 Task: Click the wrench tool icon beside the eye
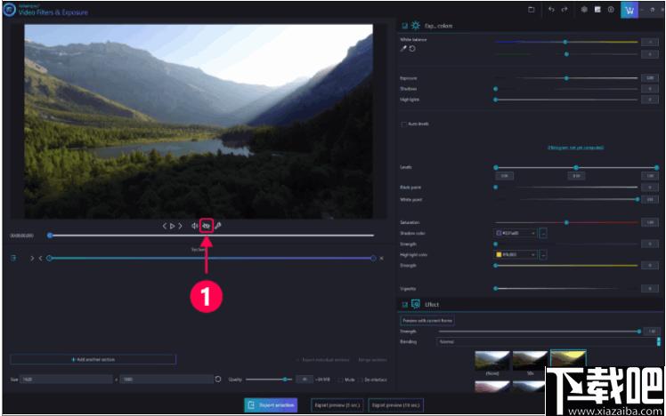tap(218, 226)
